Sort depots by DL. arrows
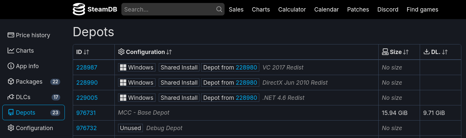Viewport: 466px width, 138px height. pyautogui.click(x=445, y=52)
